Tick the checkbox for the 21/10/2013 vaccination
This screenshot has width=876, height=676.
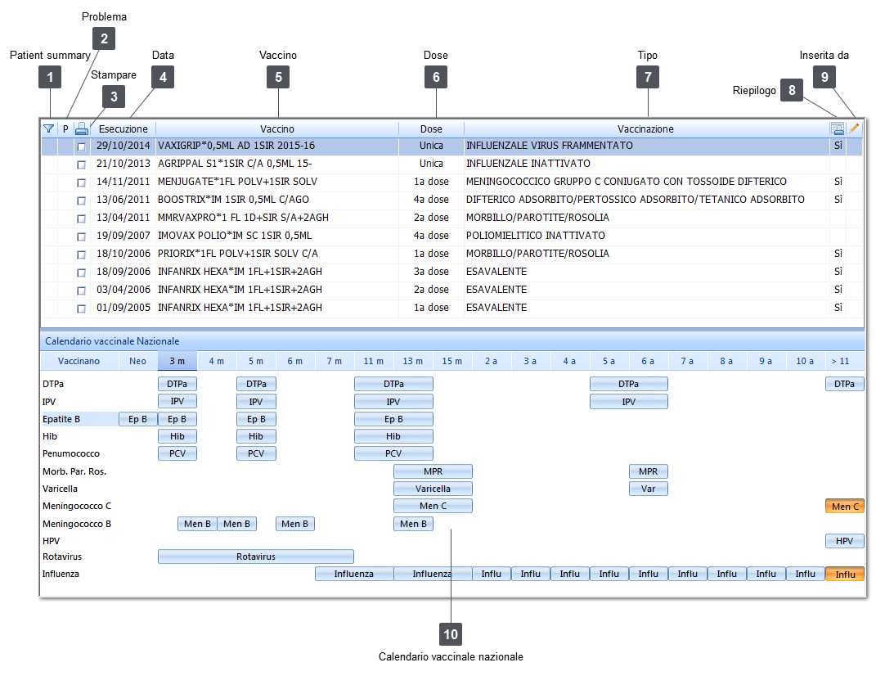coord(82,164)
